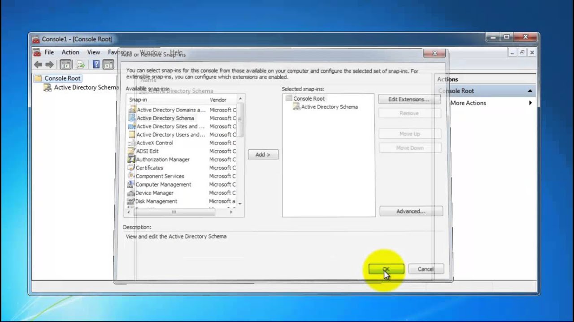
Task: Click the horizontal scrollbar left arrow in snap-in list
Action: coord(129,212)
